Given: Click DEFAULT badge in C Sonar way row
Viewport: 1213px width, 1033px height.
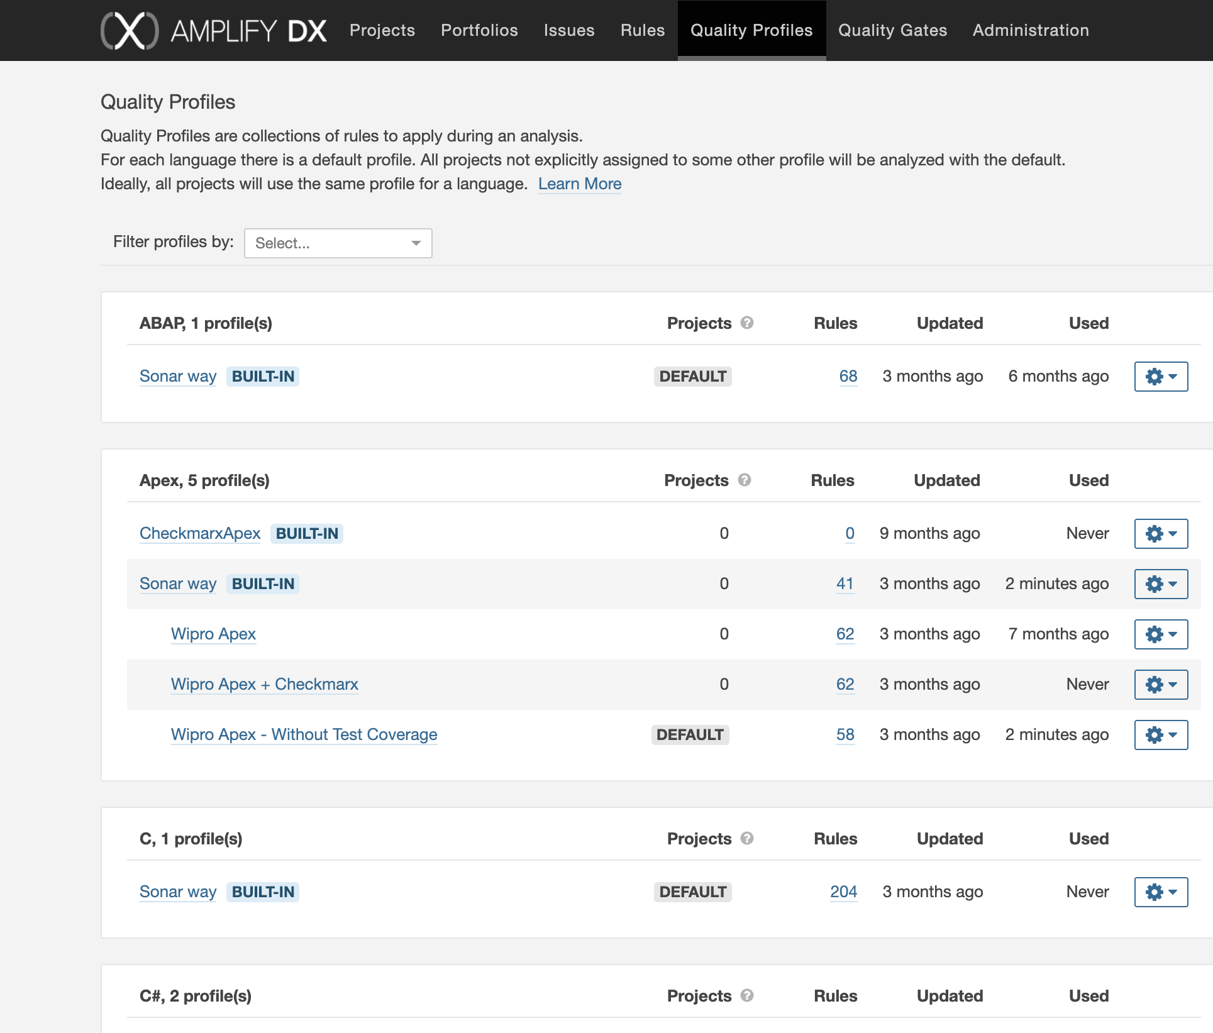Looking at the screenshot, I should point(693,892).
